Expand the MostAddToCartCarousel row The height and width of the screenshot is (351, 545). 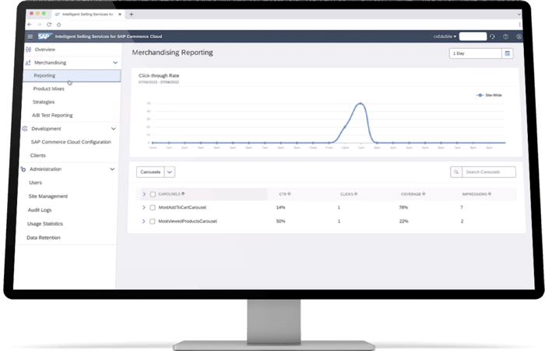pos(144,207)
